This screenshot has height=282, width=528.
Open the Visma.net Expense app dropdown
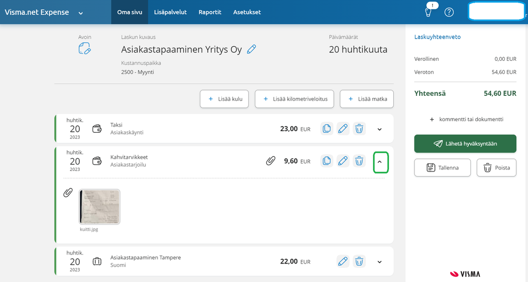80,13
